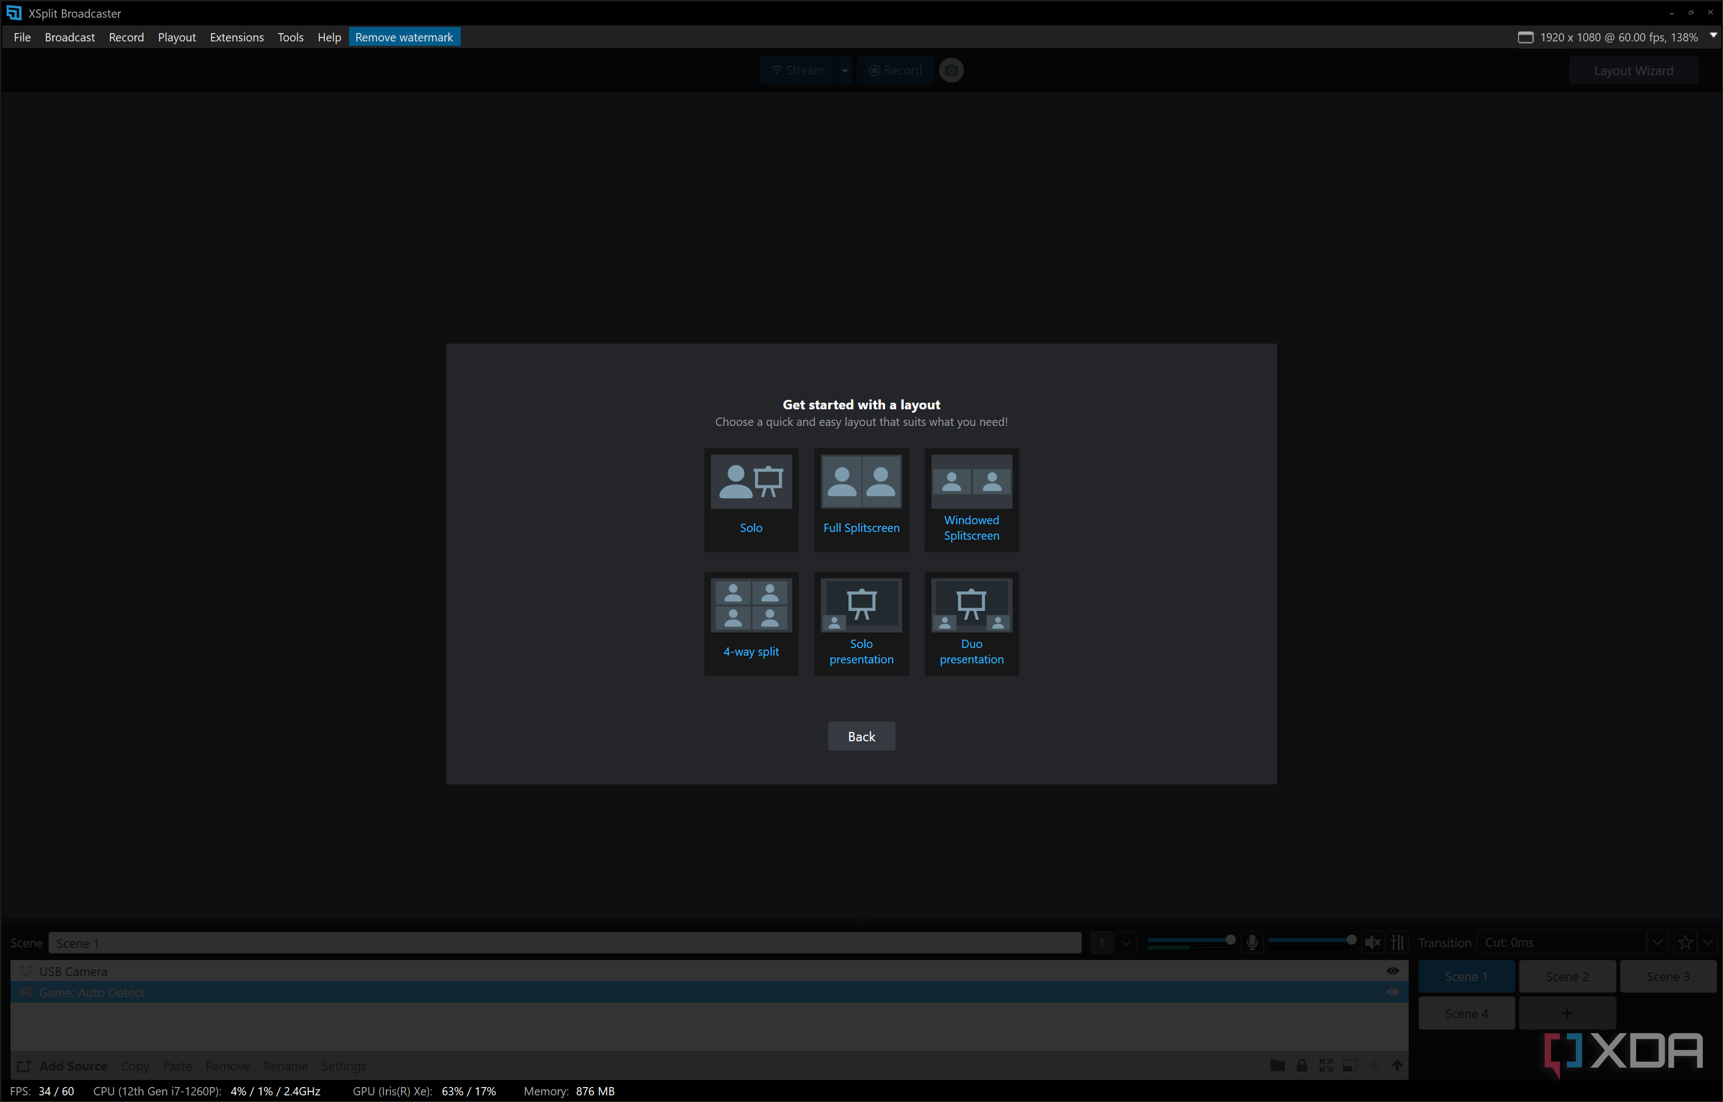Click the resolution display icon
1723x1102 pixels.
[x=1525, y=37]
